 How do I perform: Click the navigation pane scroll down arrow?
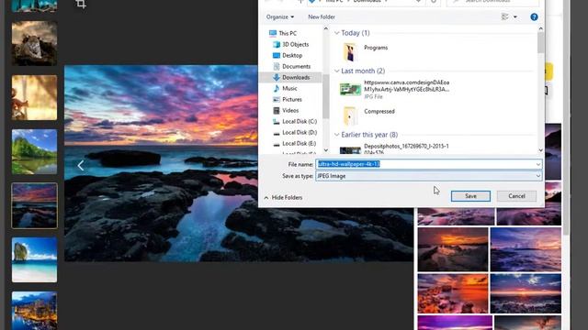pos(325,150)
